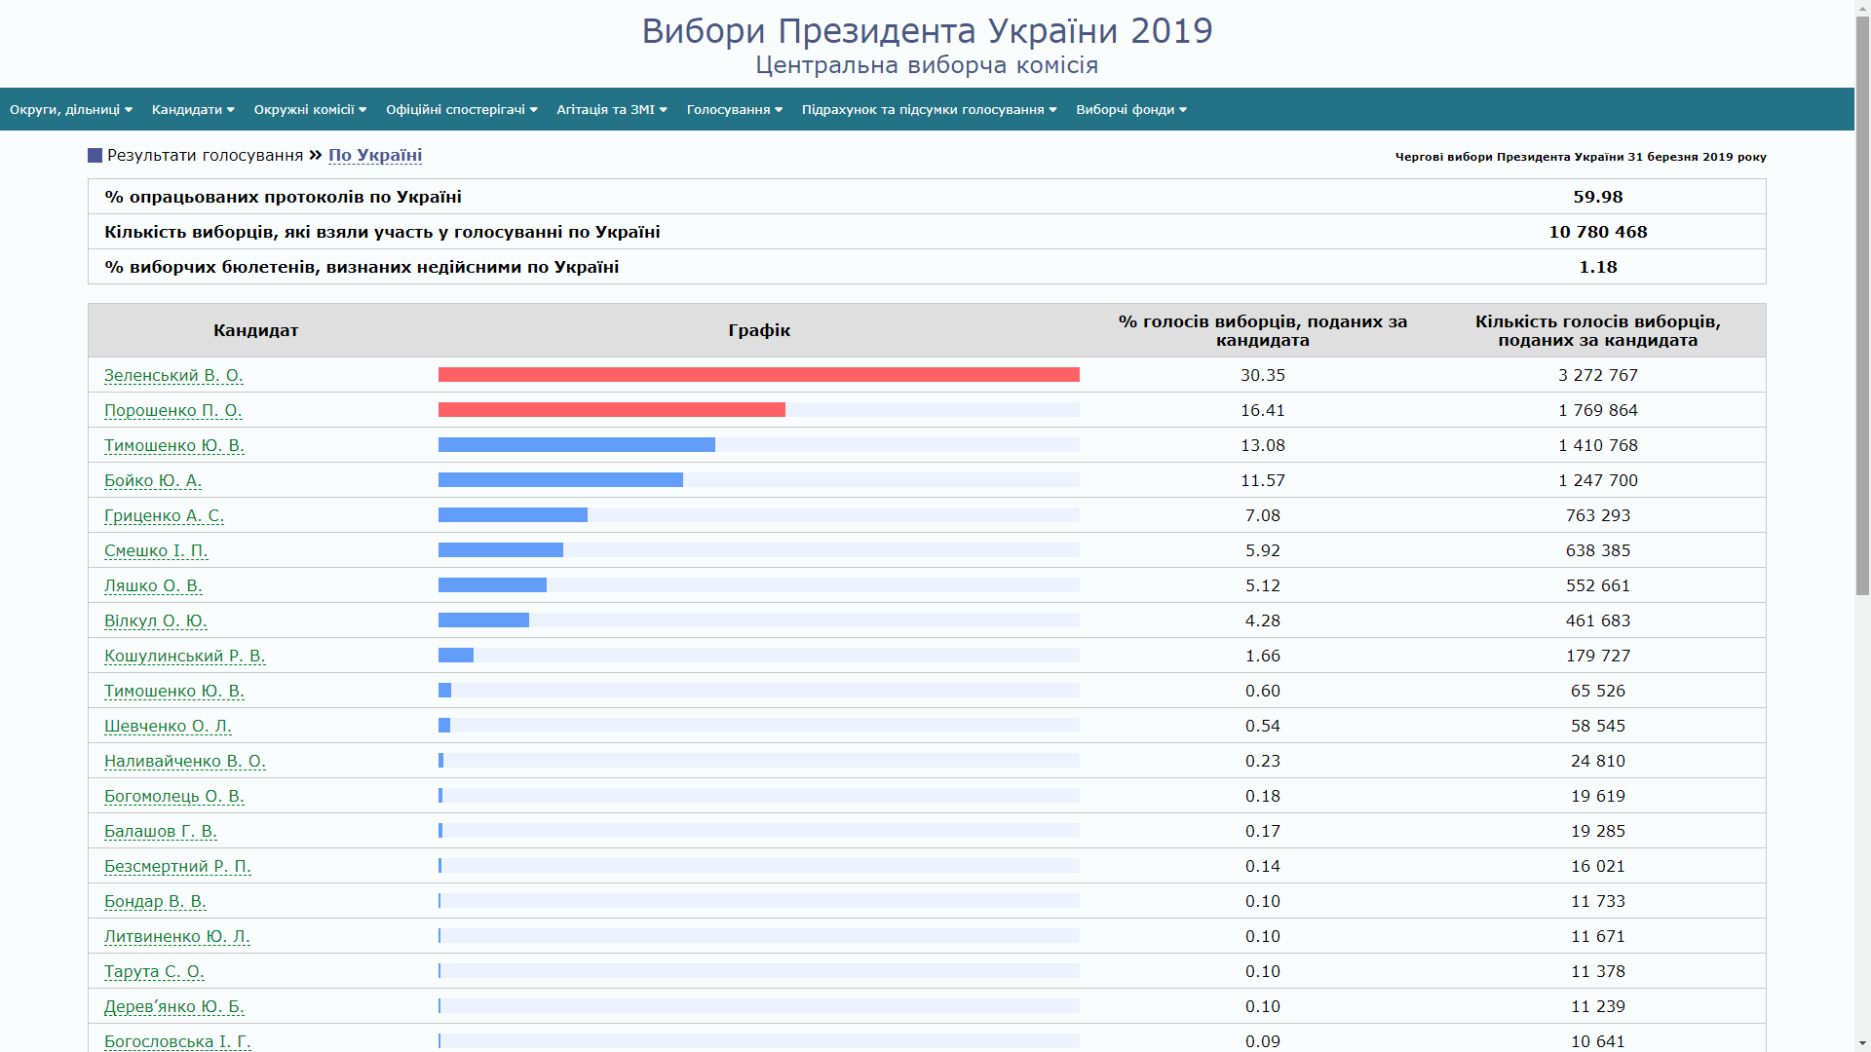
Task: Select the invalid ballots percentage 1.18
Action: click(x=1598, y=267)
